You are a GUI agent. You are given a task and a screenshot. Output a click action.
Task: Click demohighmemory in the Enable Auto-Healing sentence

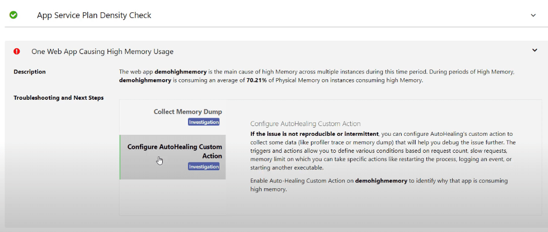[381, 181]
